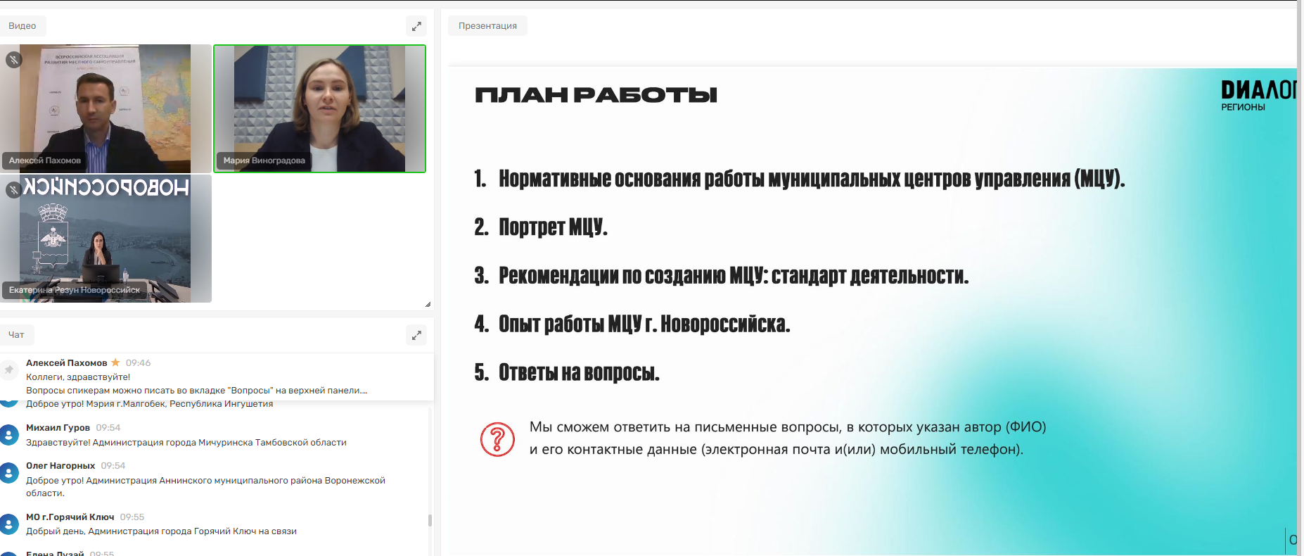Click sender name Михаил Гуров in chat
The image size is (1304, 556).
[58, 427]
